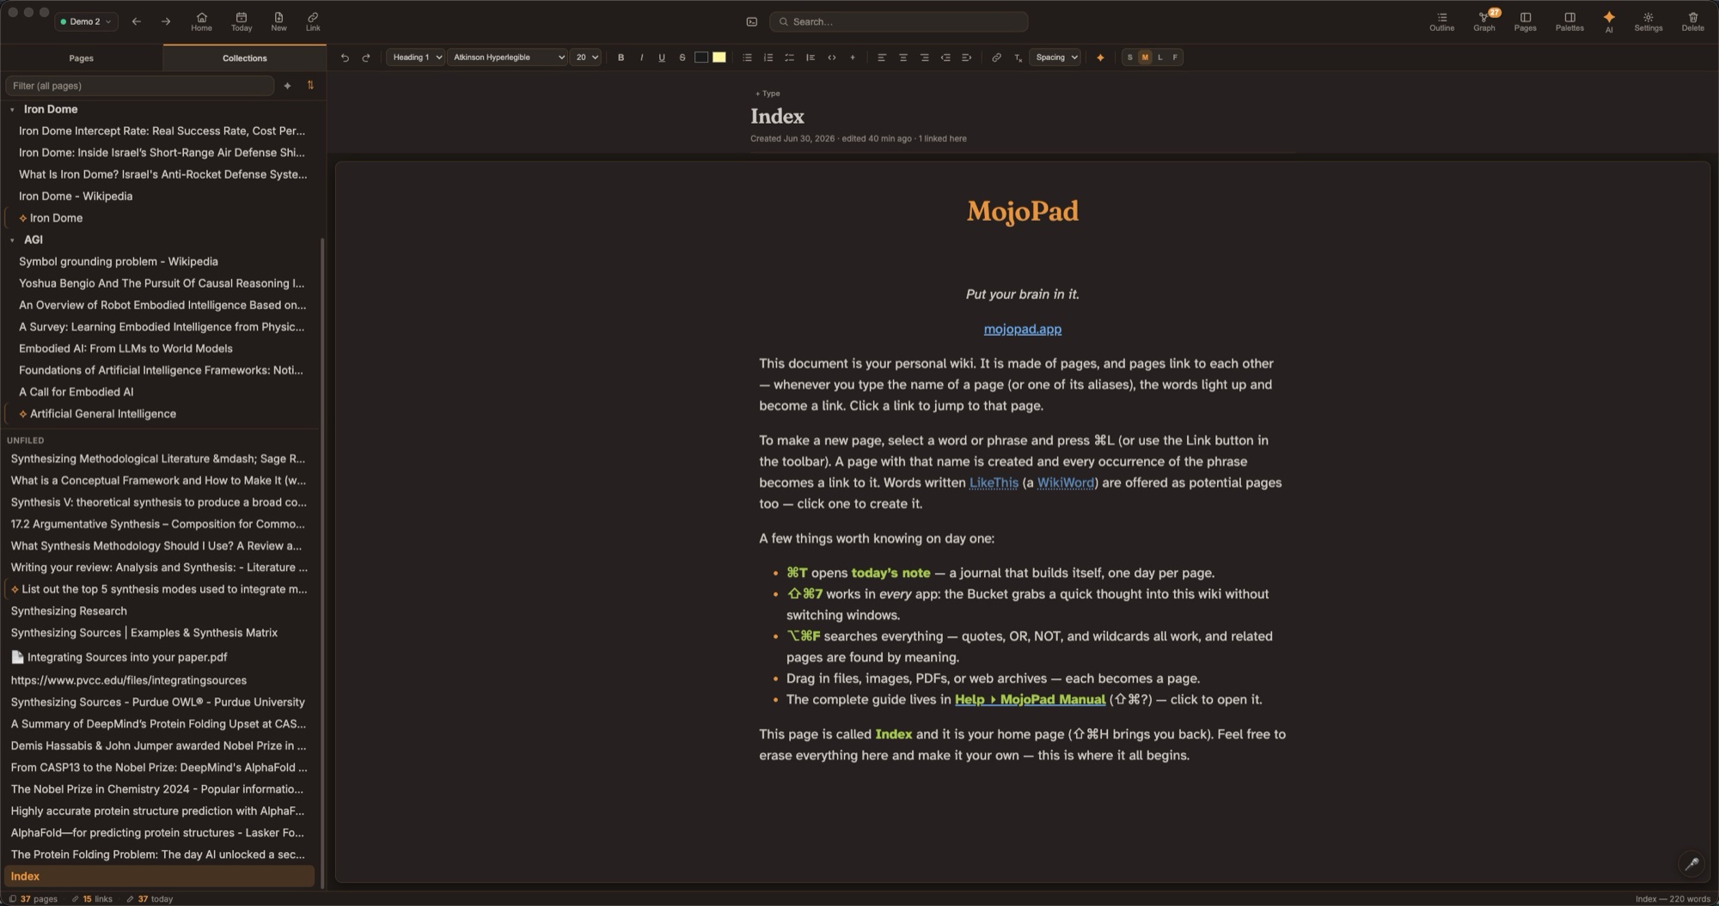Click the LikeThis wiki link
The height and width of the screenshot is (906, 1719).
click(x=994, y=483)
